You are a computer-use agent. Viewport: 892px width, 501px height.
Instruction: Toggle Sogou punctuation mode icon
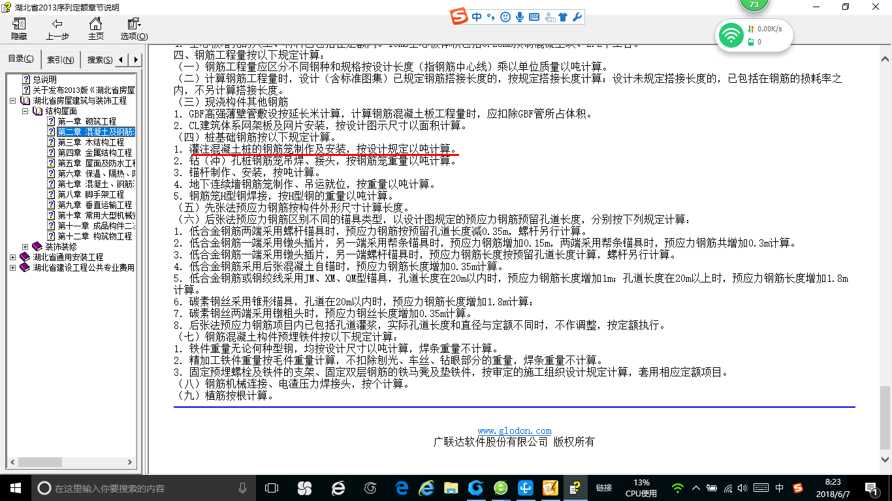tap(490, 17)
